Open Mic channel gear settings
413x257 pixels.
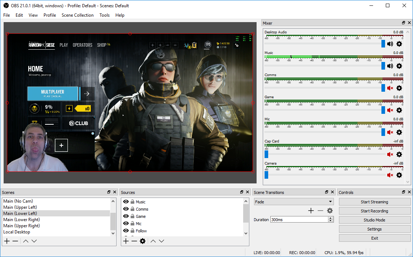point(399,132)
